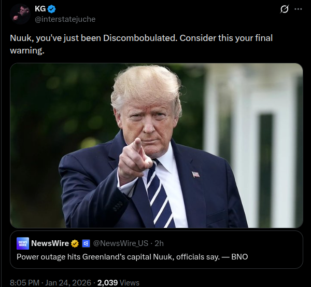
Task: Click the gold verified badge next to NewsWire
Action: (75, 243)
